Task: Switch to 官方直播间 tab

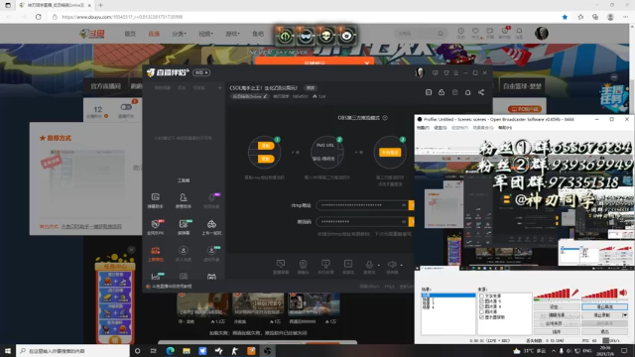Action: [x=106, y=86]
